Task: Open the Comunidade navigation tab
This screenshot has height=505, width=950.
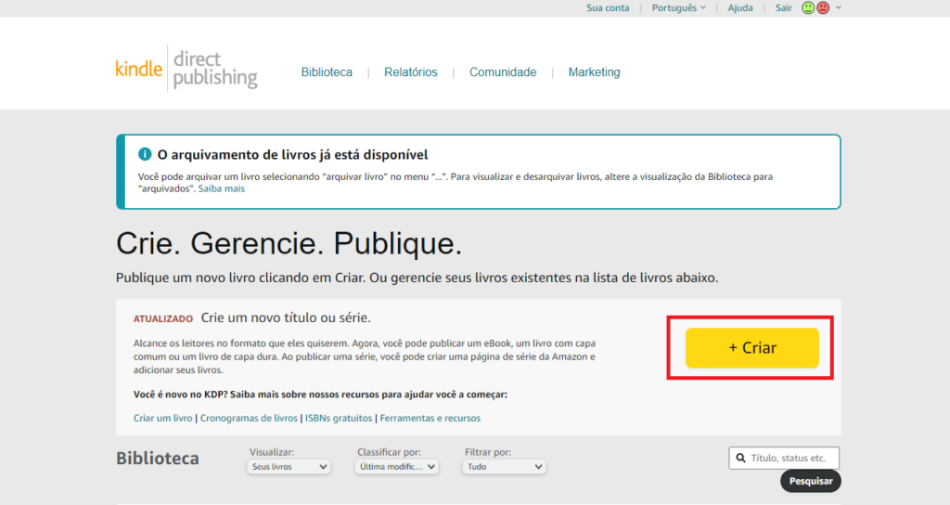Action: tap(503, 72)
